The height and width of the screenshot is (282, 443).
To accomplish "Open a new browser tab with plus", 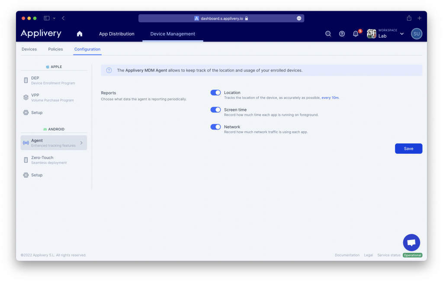I will click(420, 18).
